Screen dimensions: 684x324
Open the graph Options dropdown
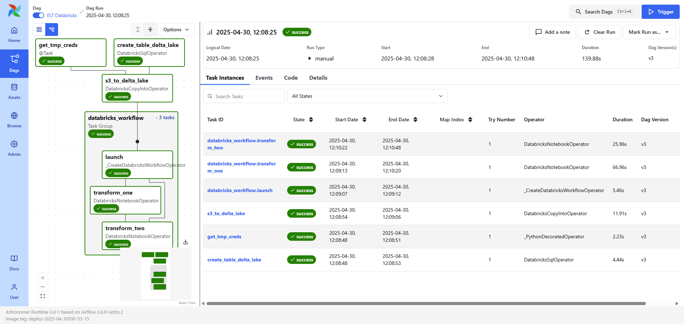pos(176,30)
